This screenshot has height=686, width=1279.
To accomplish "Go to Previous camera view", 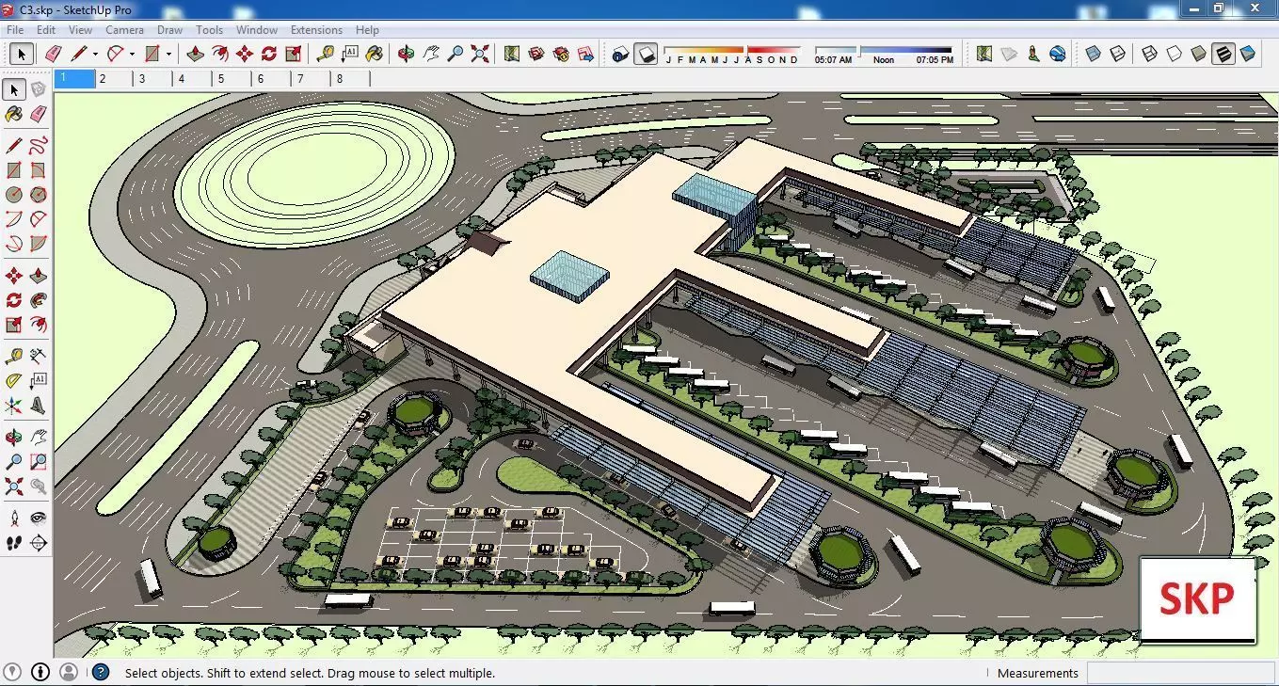I will pyautogui.click(x=39, y=487).
